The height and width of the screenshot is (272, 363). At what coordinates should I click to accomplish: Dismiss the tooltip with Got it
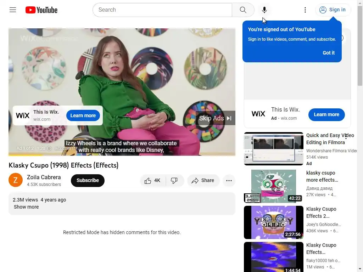click(x=329, y=53)
